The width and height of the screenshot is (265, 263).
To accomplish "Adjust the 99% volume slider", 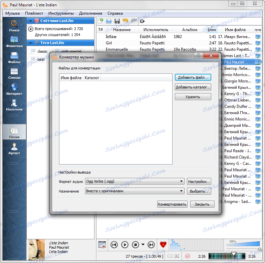I will coord(243,244).
